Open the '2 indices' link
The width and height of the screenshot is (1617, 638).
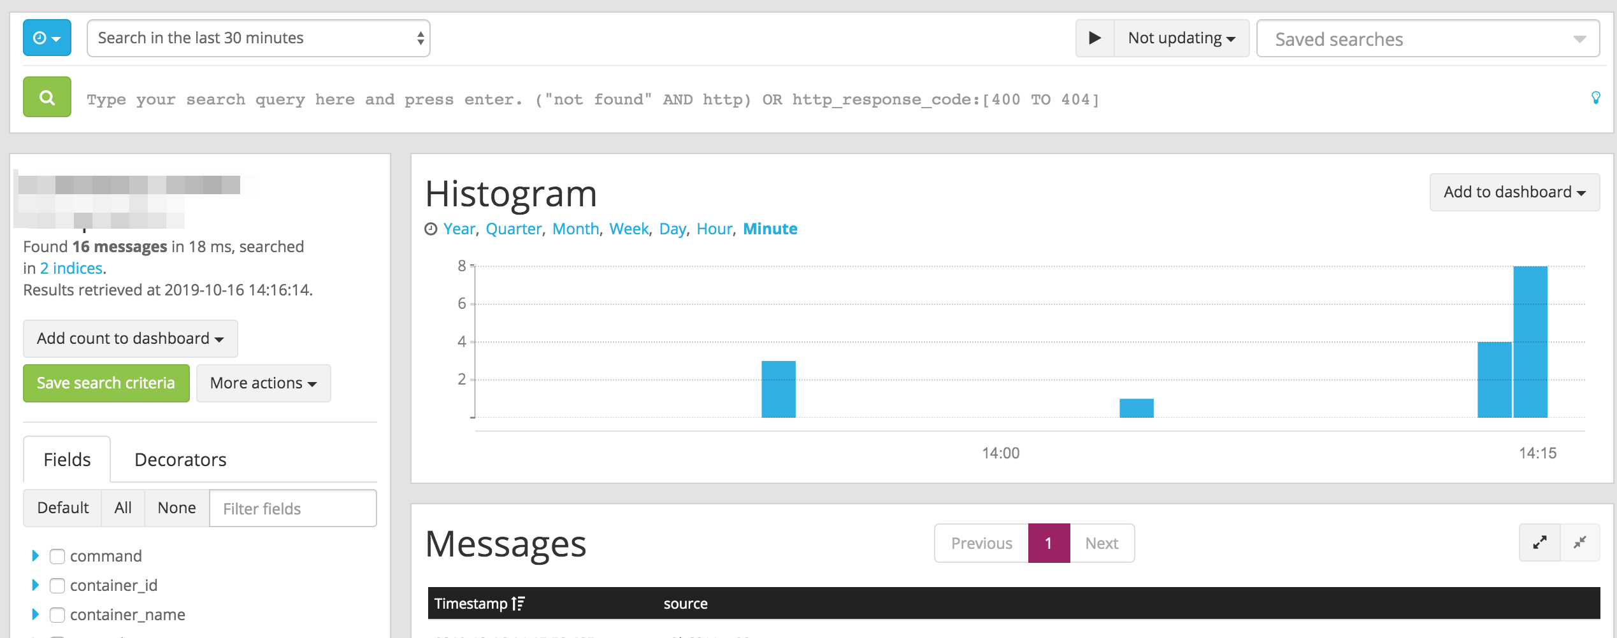coord(71,268)
